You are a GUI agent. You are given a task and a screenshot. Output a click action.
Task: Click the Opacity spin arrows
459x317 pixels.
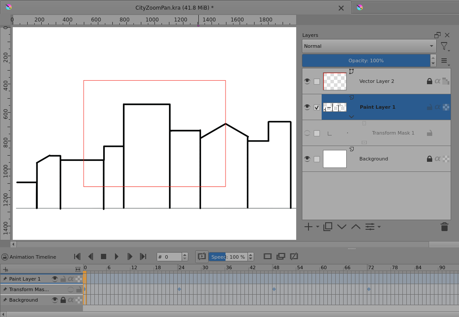433,61
